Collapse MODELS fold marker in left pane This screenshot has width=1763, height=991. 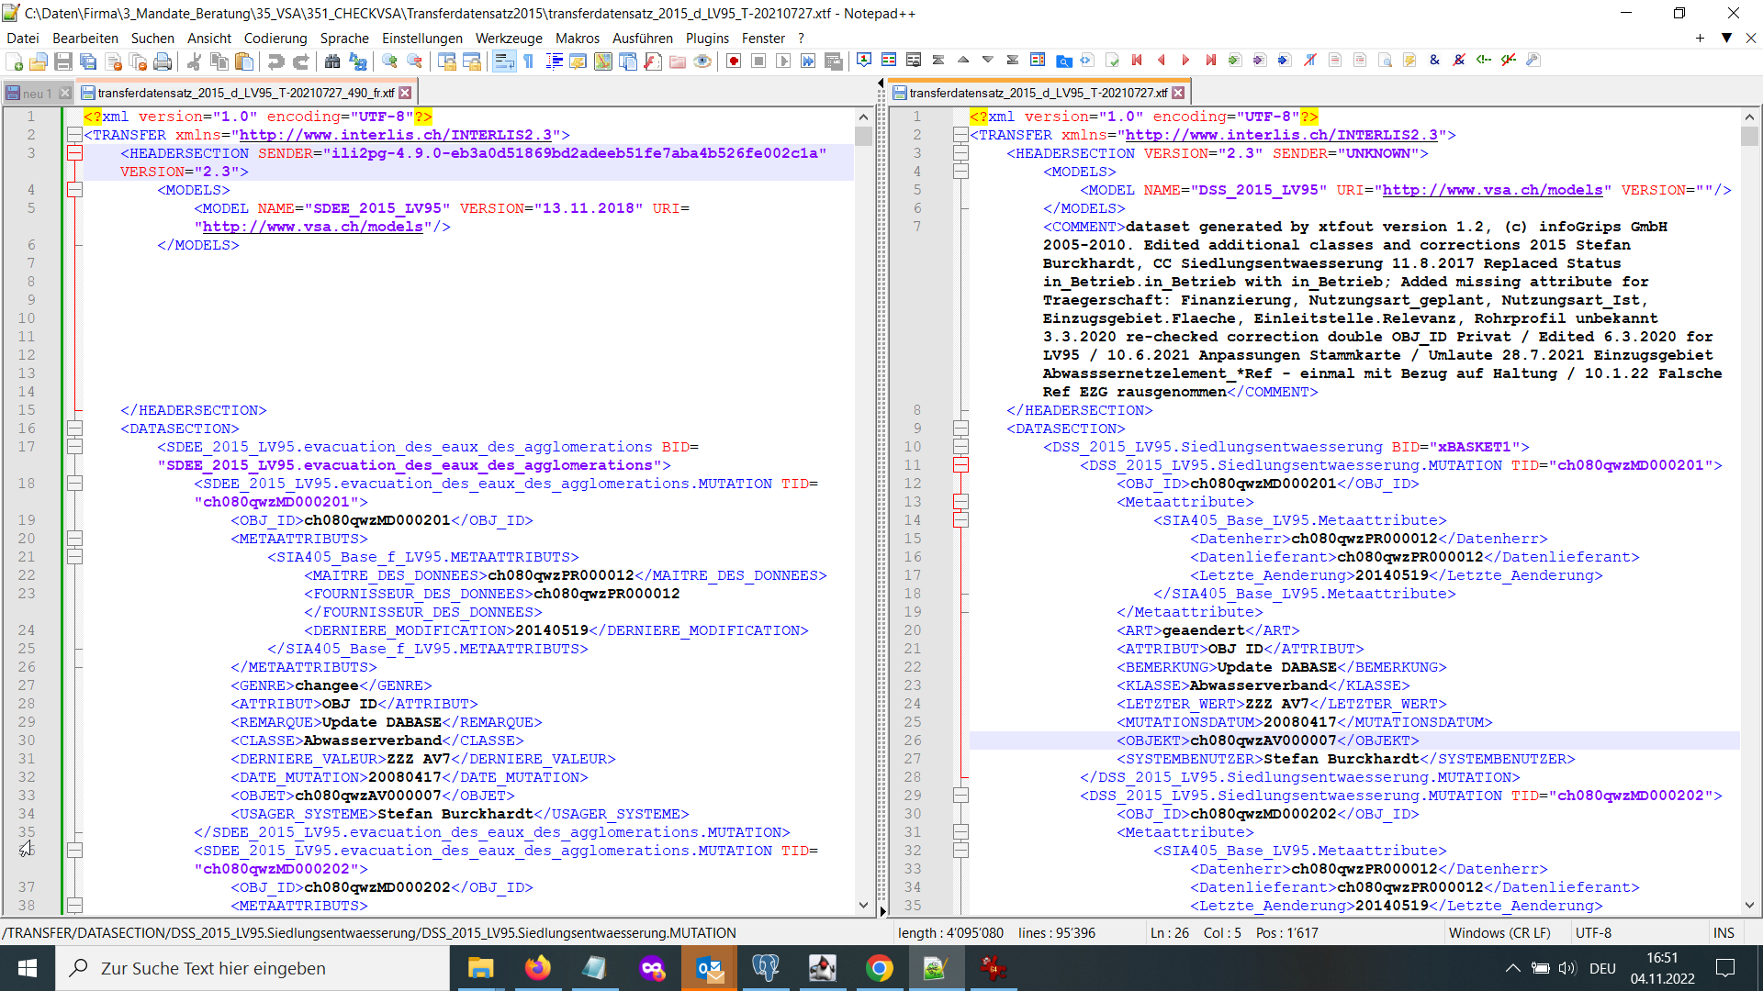point(75,190)
